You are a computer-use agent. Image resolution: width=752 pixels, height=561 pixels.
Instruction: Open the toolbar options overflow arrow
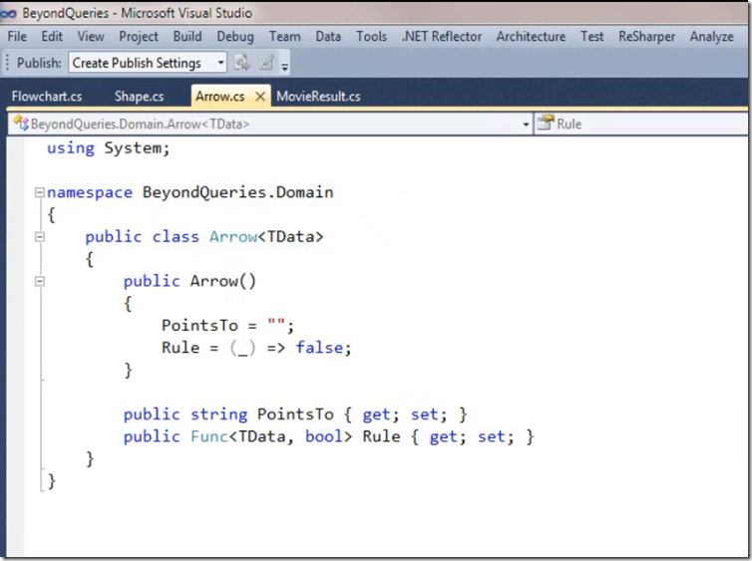click(285, 66)
